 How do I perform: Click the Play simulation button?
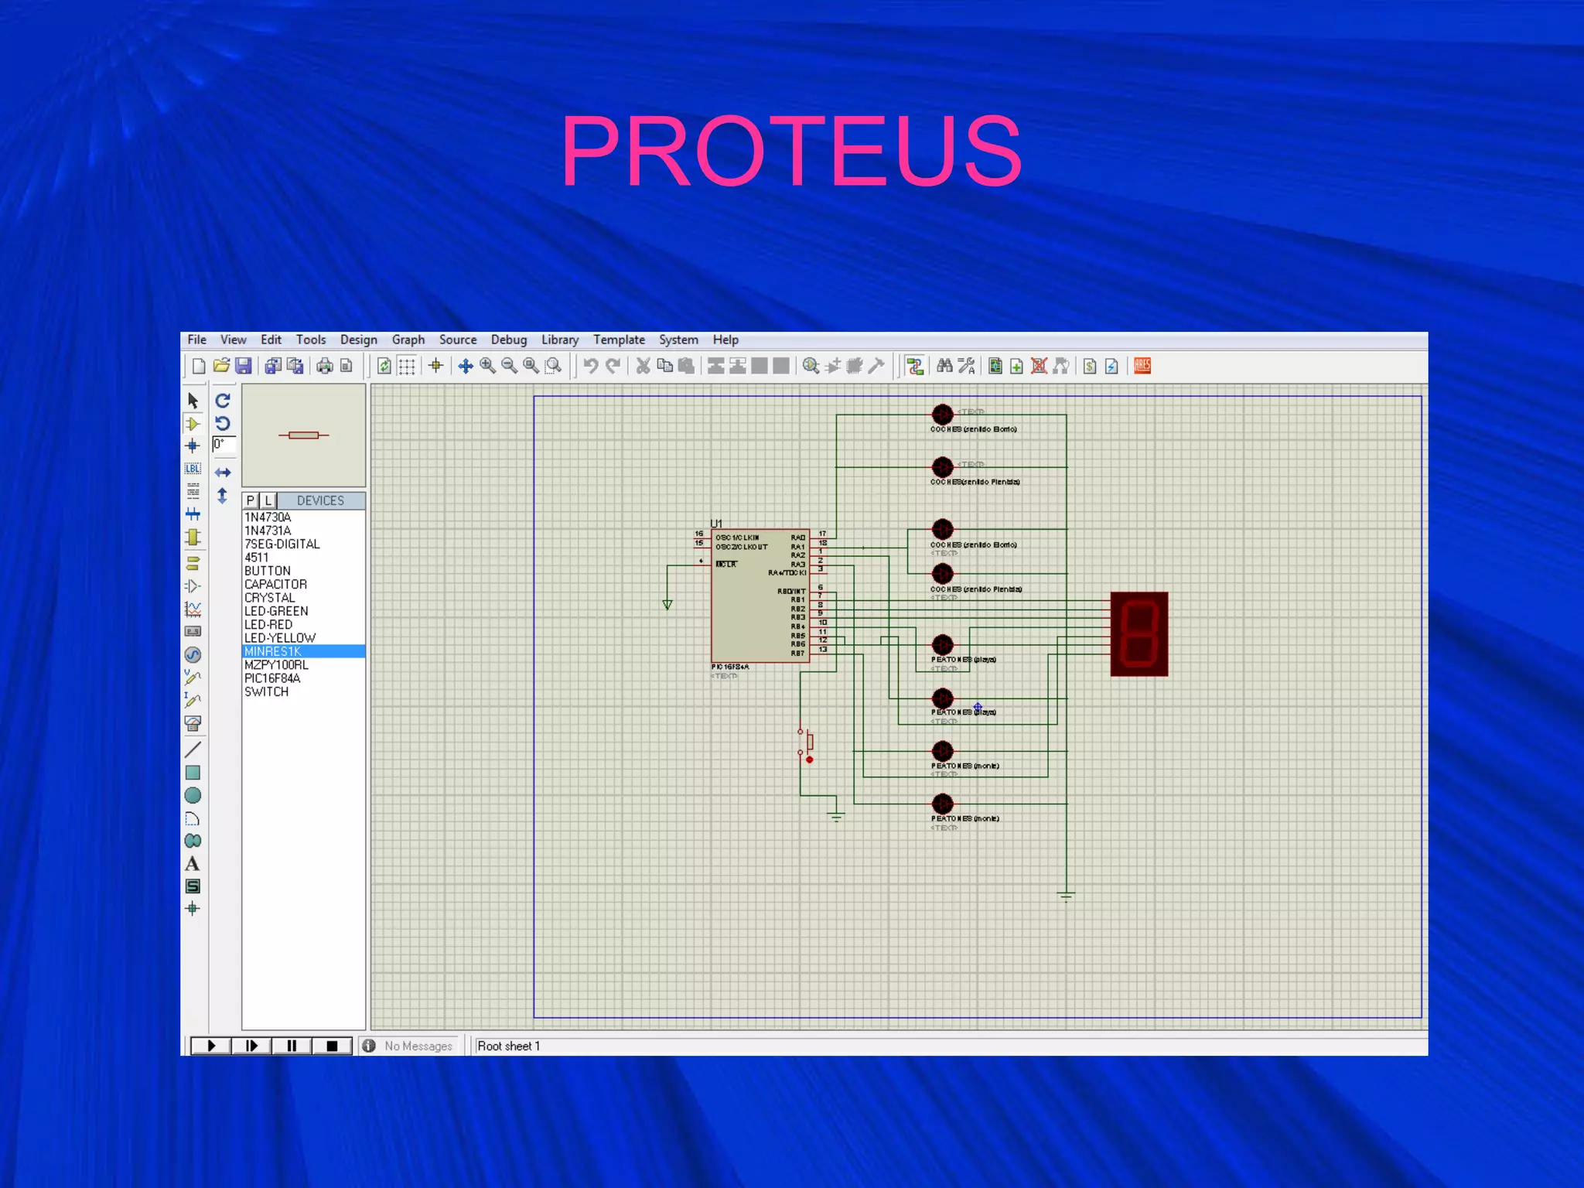[x=210, y=1046]
